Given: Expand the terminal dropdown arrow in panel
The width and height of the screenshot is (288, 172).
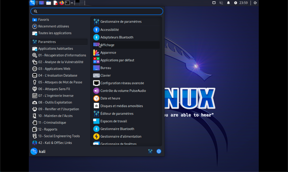Looking at the screenshot, I should [72, 3].
